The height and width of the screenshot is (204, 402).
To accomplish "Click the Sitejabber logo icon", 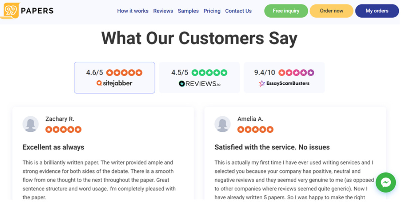I will [114, 83].
